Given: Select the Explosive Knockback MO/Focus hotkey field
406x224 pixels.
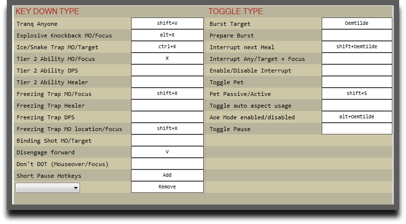Looking at the screenshot, I should pos(167,35).
